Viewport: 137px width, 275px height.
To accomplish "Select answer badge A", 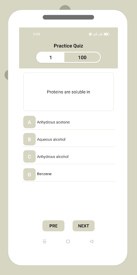I will click(x=29, y=122).
